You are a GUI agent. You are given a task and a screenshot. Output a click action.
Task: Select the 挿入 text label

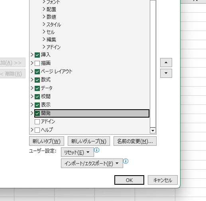tap(46, 55)
